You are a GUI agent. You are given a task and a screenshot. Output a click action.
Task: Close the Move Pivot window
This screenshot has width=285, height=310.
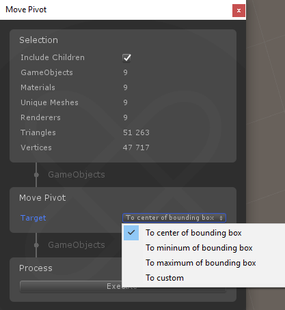(239, 10)
